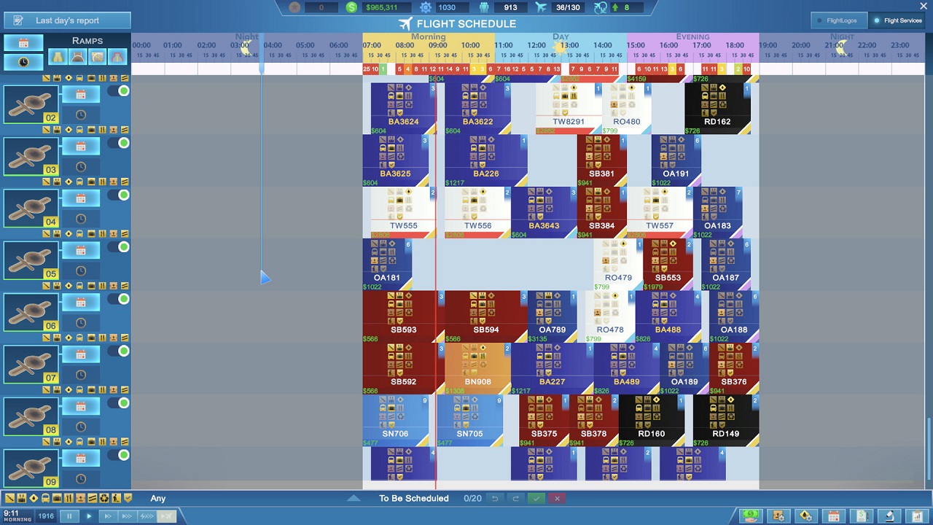Click the clock icon under Ramps header
Viewport: 933px width, 525px height.
[23, 62]
